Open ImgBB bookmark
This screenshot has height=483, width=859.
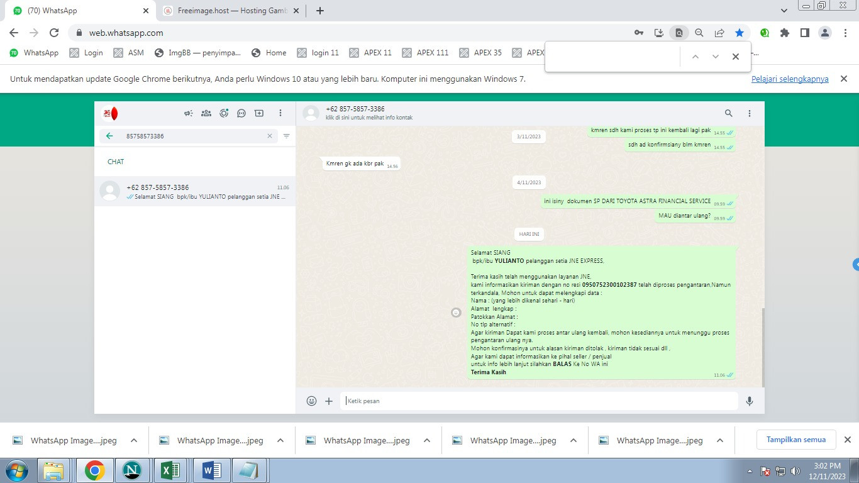click(x=197, y=53)
